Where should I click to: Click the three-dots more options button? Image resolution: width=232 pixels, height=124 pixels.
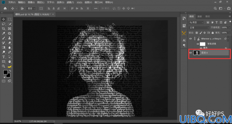(96, 9)
